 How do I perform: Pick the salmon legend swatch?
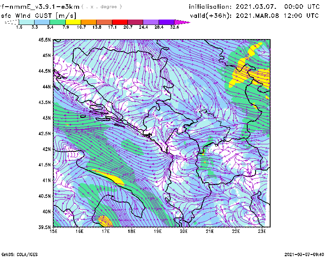click(104, 22)
